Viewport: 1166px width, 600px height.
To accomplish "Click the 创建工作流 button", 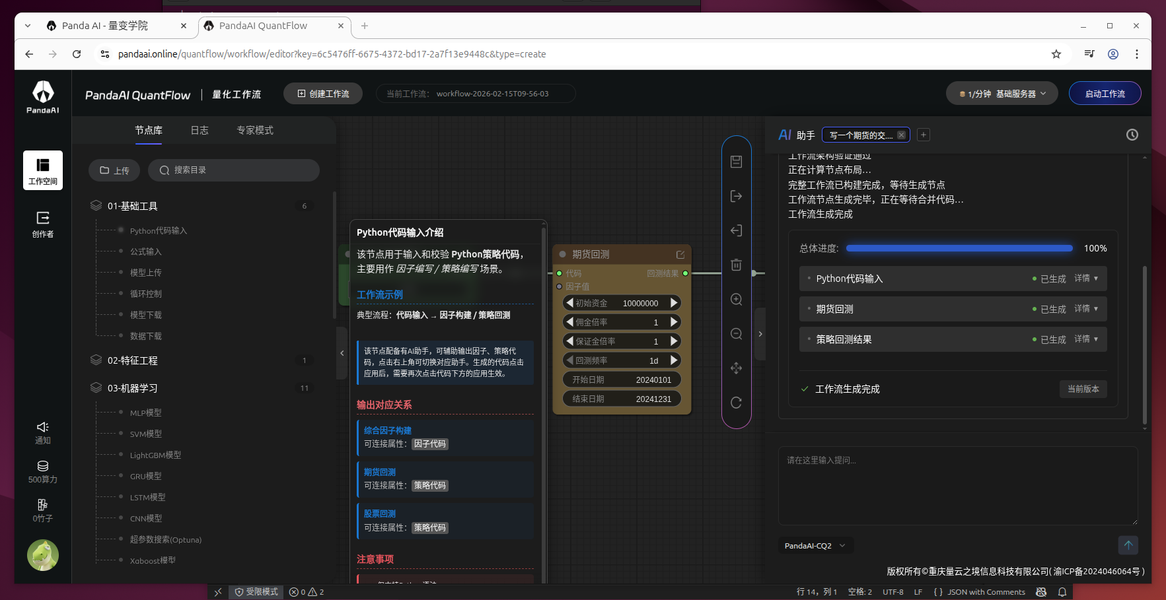I will pyautogui.click(x=323, y=94).
